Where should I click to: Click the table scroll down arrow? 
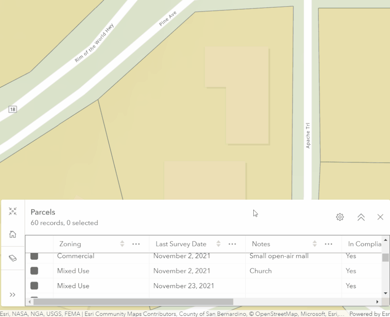click(386, 293)
